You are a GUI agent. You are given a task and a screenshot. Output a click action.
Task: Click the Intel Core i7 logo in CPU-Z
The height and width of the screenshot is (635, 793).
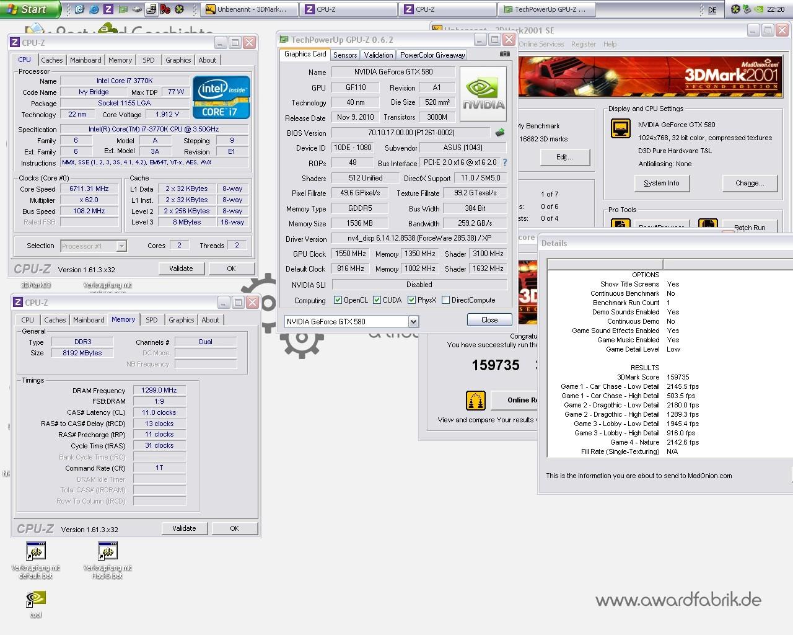coord(221,97)
